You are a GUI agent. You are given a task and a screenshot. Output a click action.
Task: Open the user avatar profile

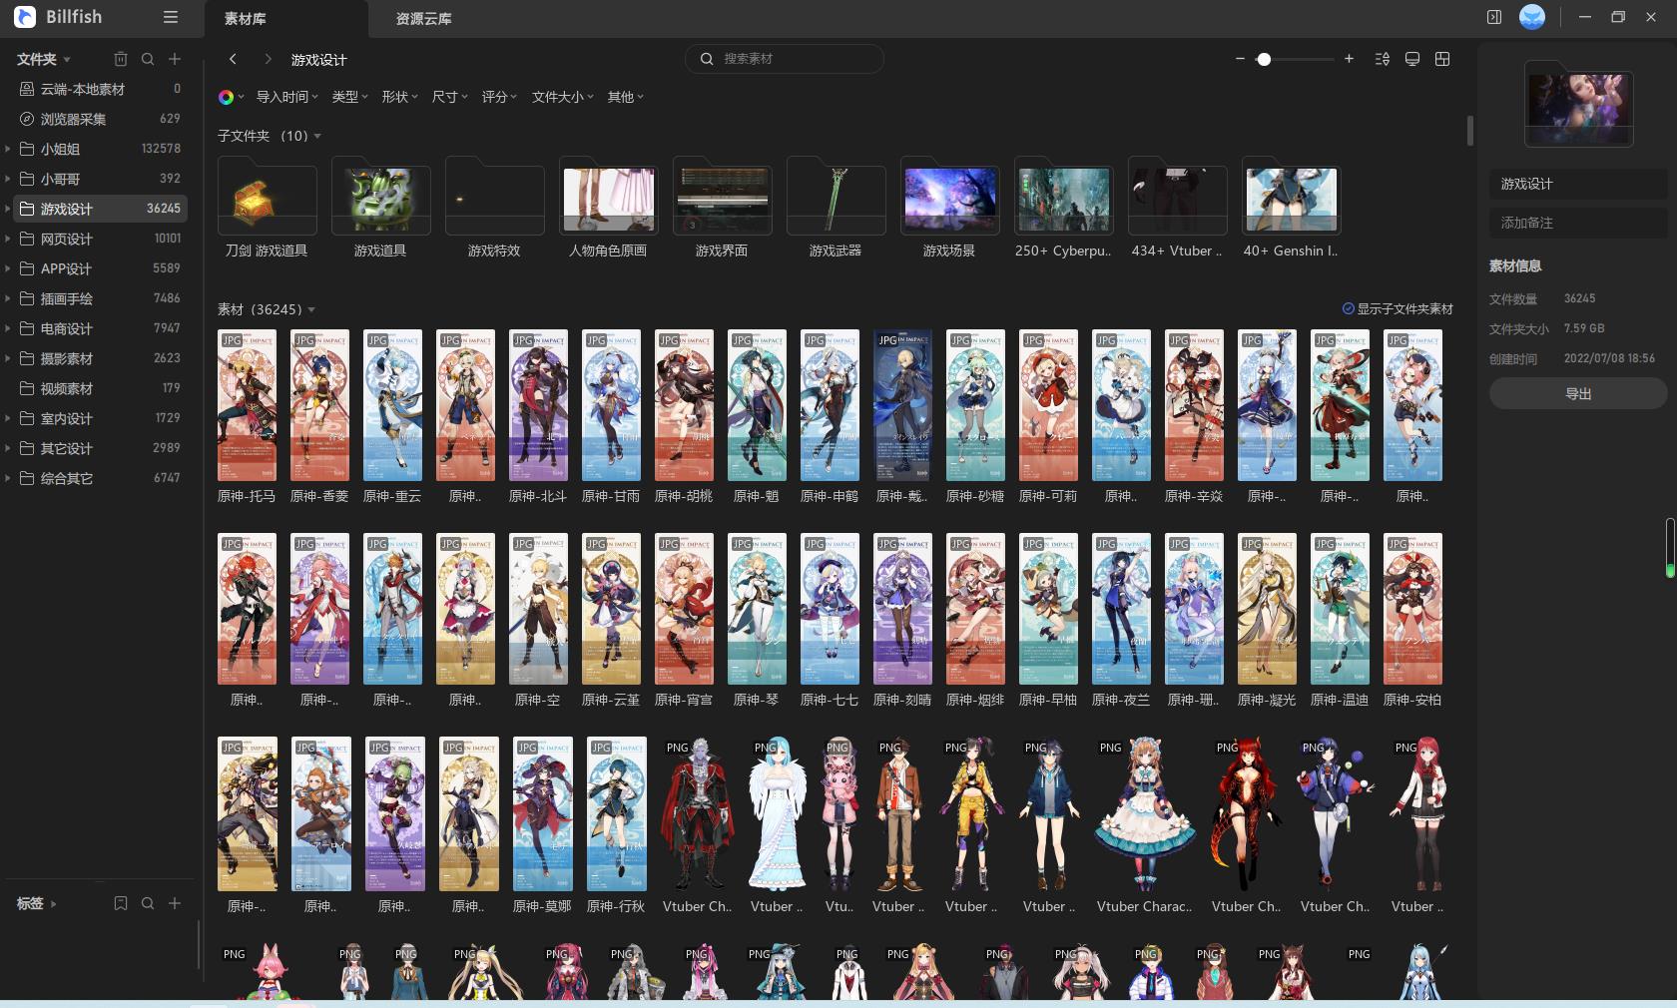tap(1532, 17)
